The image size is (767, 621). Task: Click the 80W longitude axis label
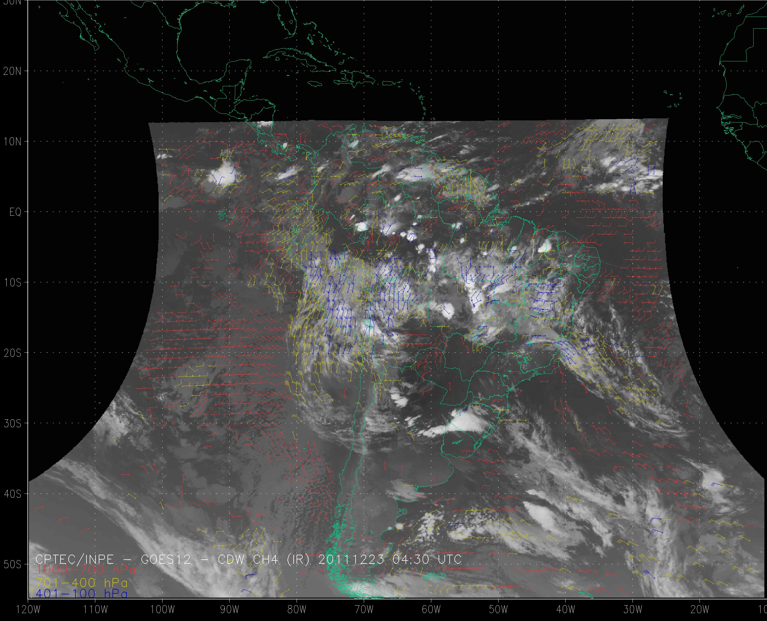(x=297, y=609)
